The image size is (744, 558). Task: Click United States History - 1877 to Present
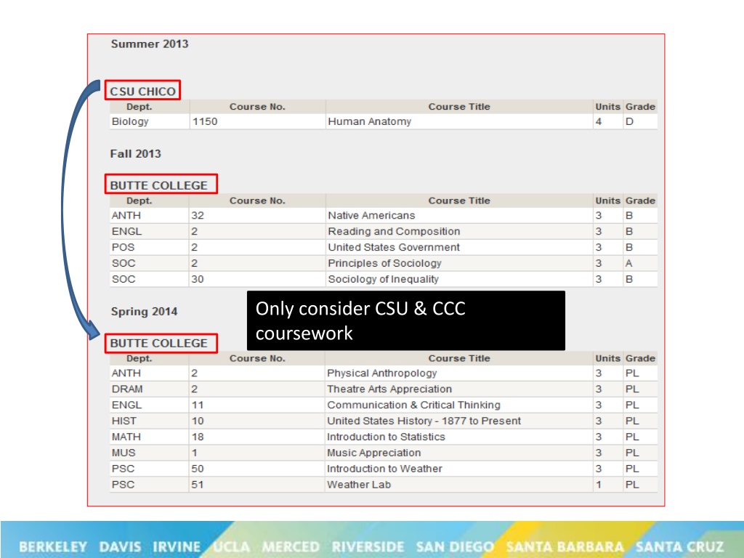tap(424, 421)
